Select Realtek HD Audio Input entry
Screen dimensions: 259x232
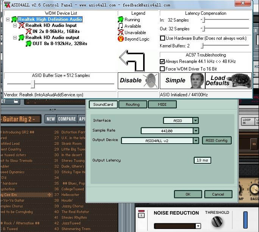(x=51, y=25)
